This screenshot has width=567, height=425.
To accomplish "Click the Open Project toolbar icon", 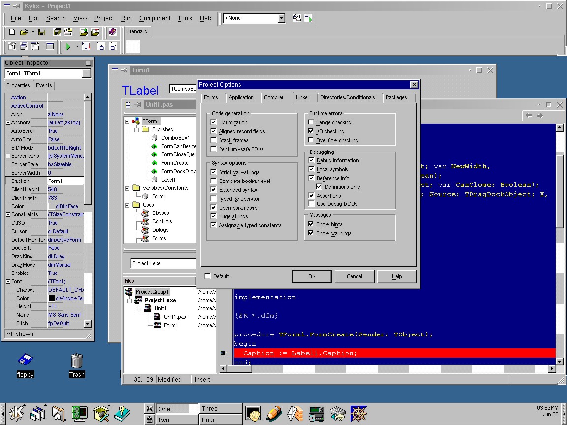I will click(68, 32).
